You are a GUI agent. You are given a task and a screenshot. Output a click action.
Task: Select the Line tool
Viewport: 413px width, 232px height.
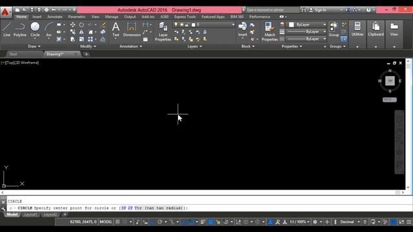click(7, 29)
